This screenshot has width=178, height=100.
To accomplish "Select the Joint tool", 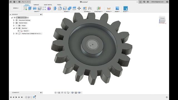I will [x=90, y=8].
